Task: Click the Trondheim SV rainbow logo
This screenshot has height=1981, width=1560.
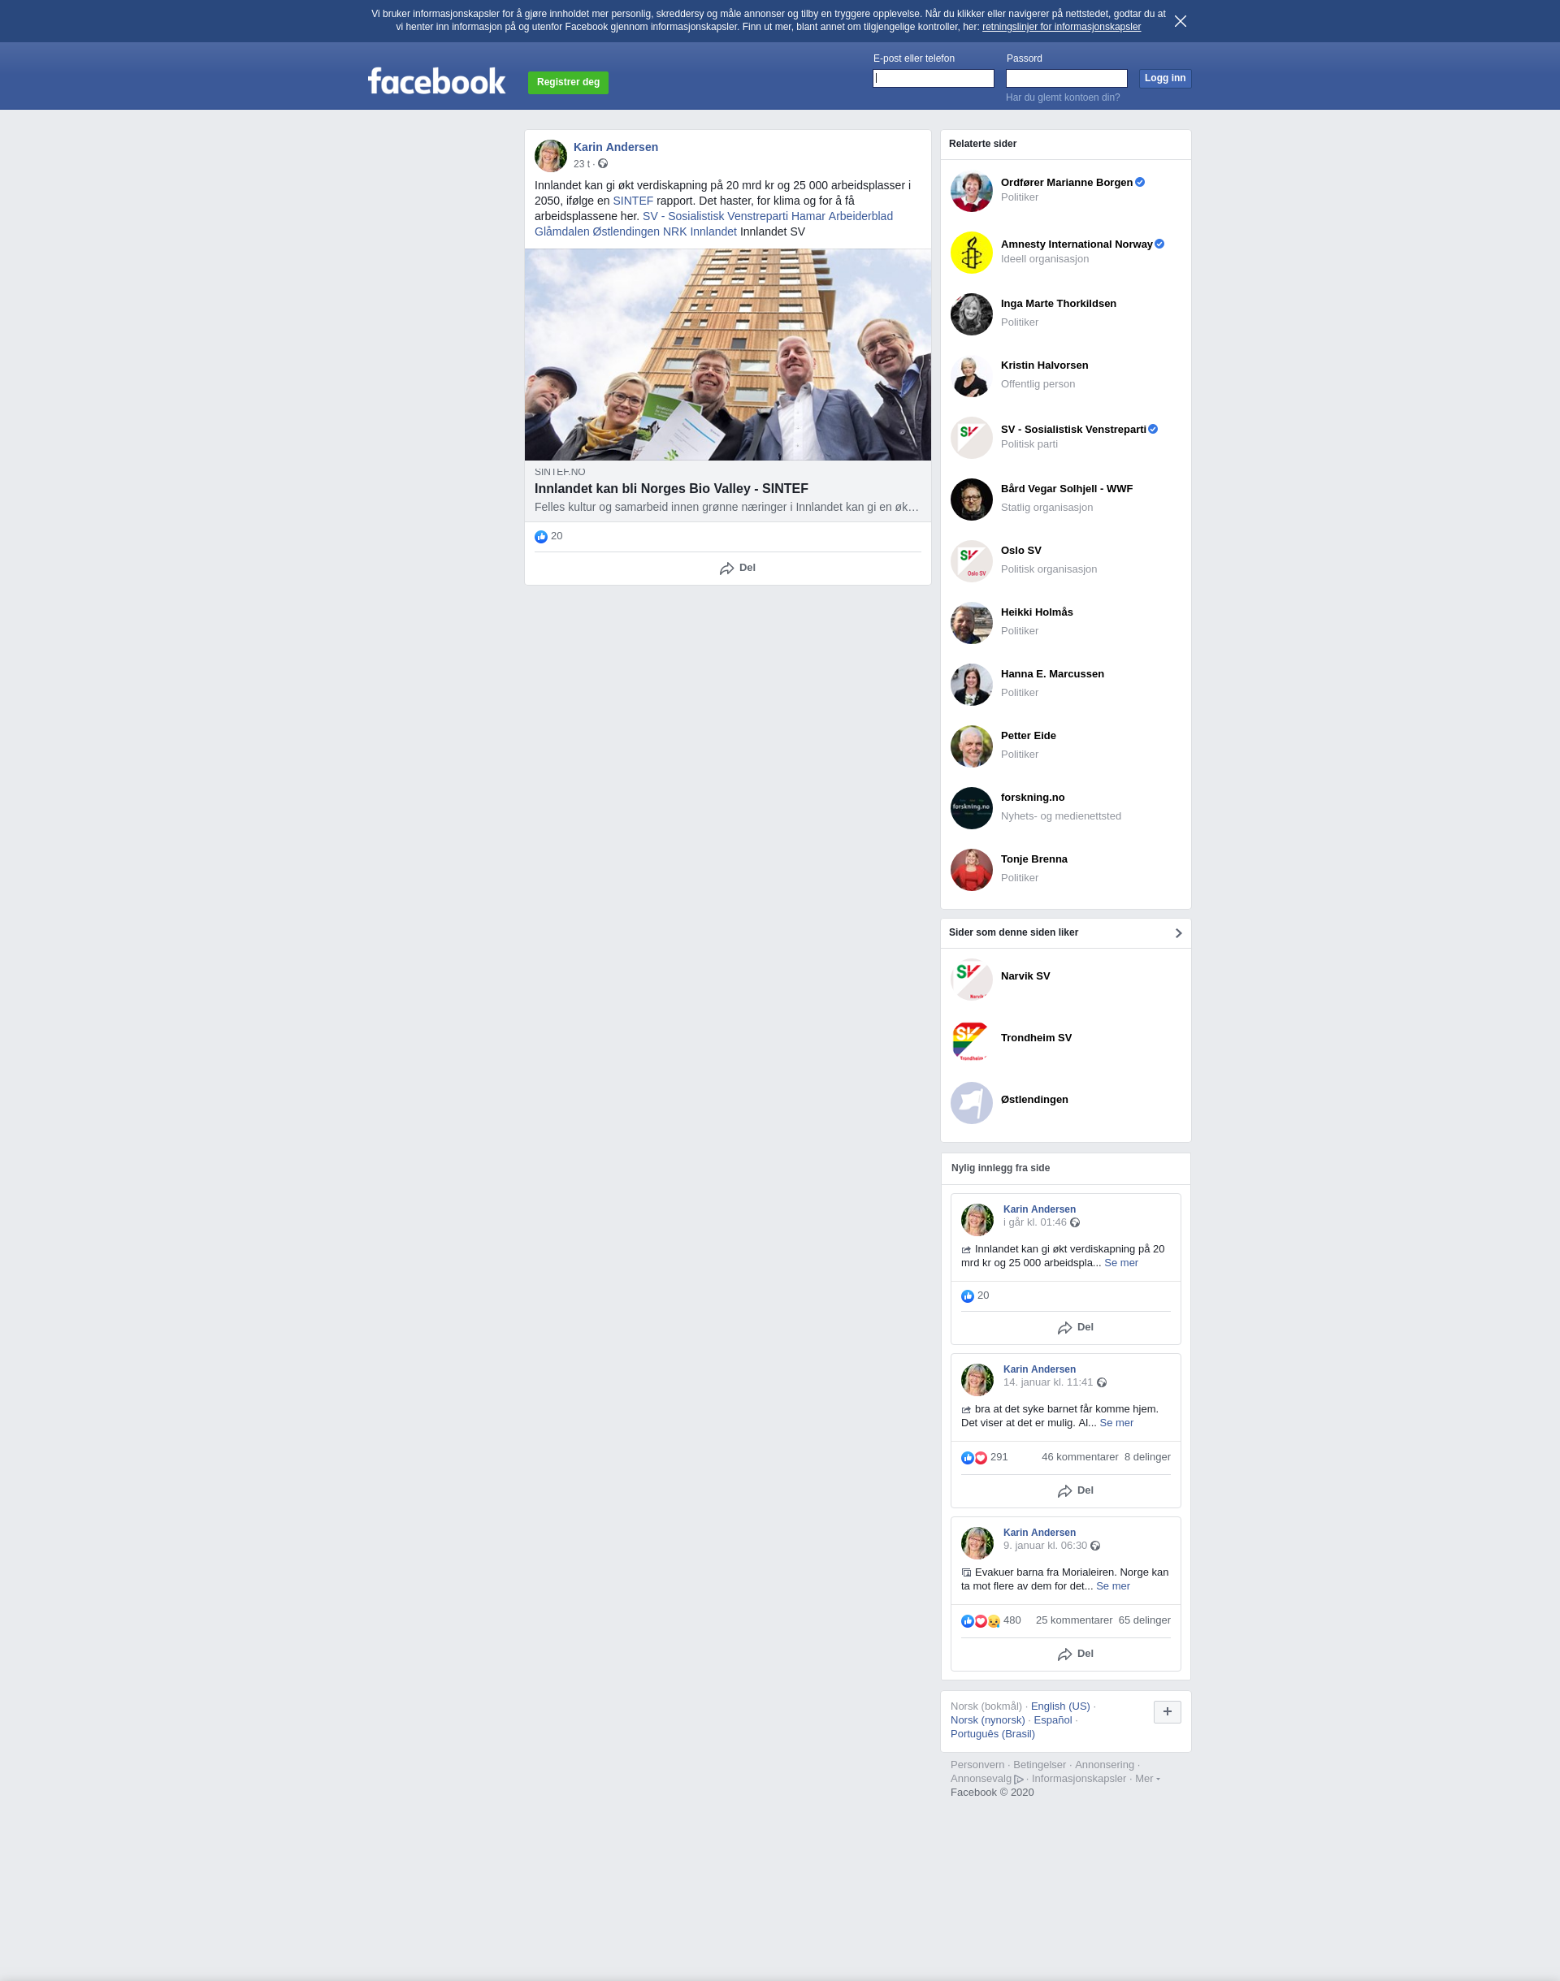Action: click(971, 1040)
